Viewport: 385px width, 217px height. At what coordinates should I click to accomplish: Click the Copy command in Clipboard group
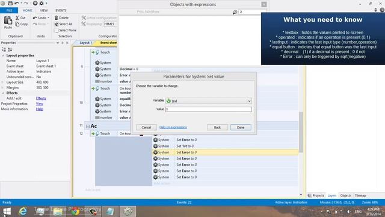22,24
